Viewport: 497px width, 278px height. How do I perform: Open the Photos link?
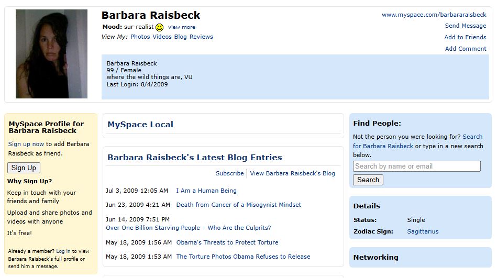point(140,37)
